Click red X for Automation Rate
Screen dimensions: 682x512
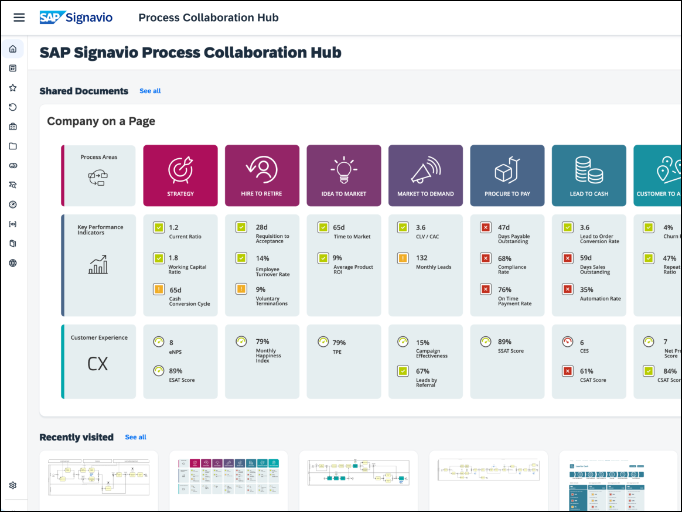point(568,289)
